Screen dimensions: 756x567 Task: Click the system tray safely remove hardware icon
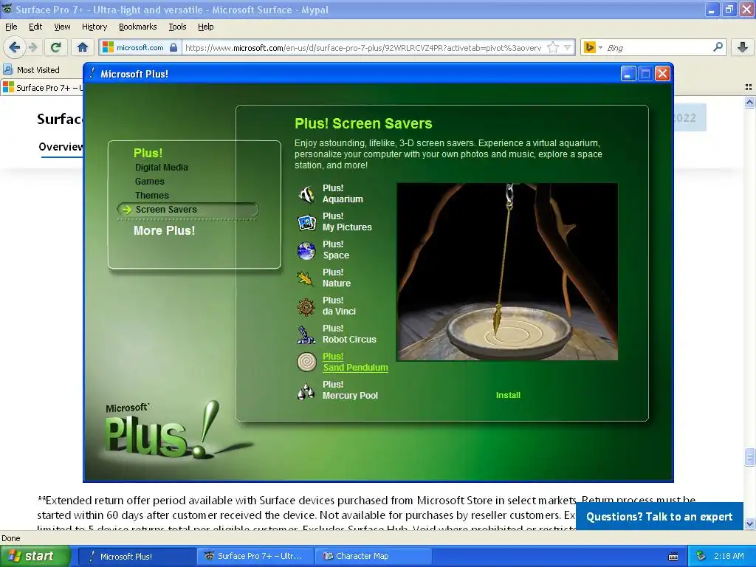701,556
